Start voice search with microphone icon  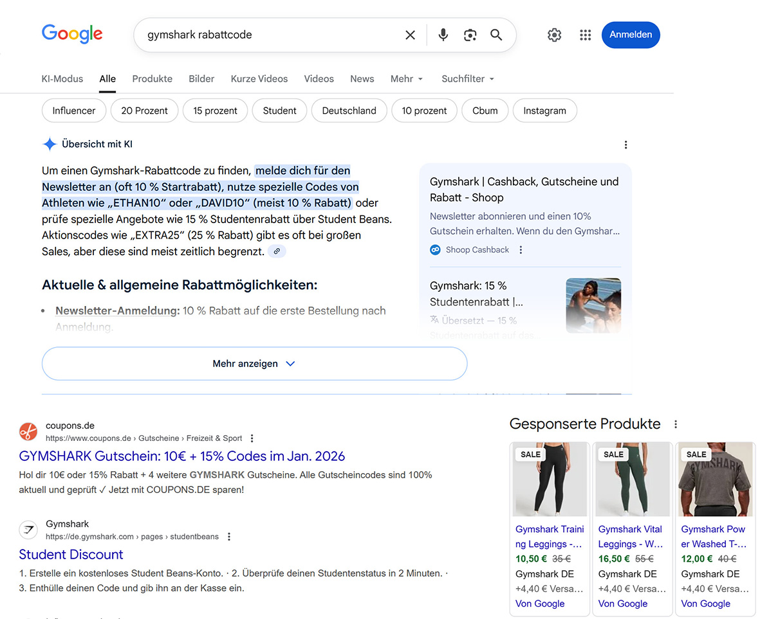443,35
